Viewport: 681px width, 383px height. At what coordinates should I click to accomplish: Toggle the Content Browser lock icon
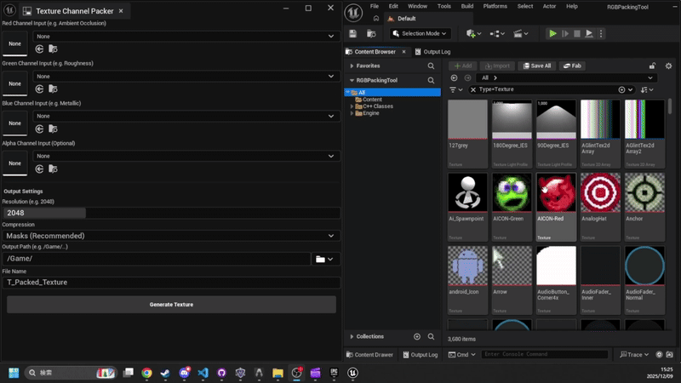pyautogui.click(x=652, y=66)
